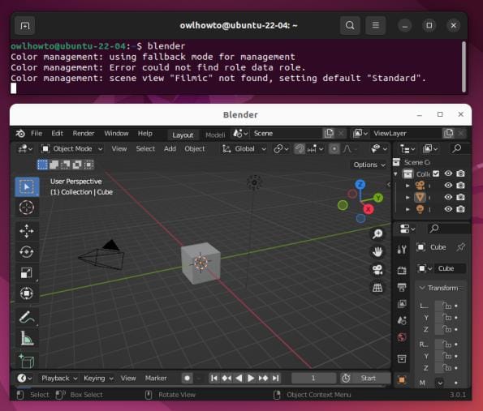Toggle Collection exclude checkbox in outliner
The image size is (483, 411).
436,173
